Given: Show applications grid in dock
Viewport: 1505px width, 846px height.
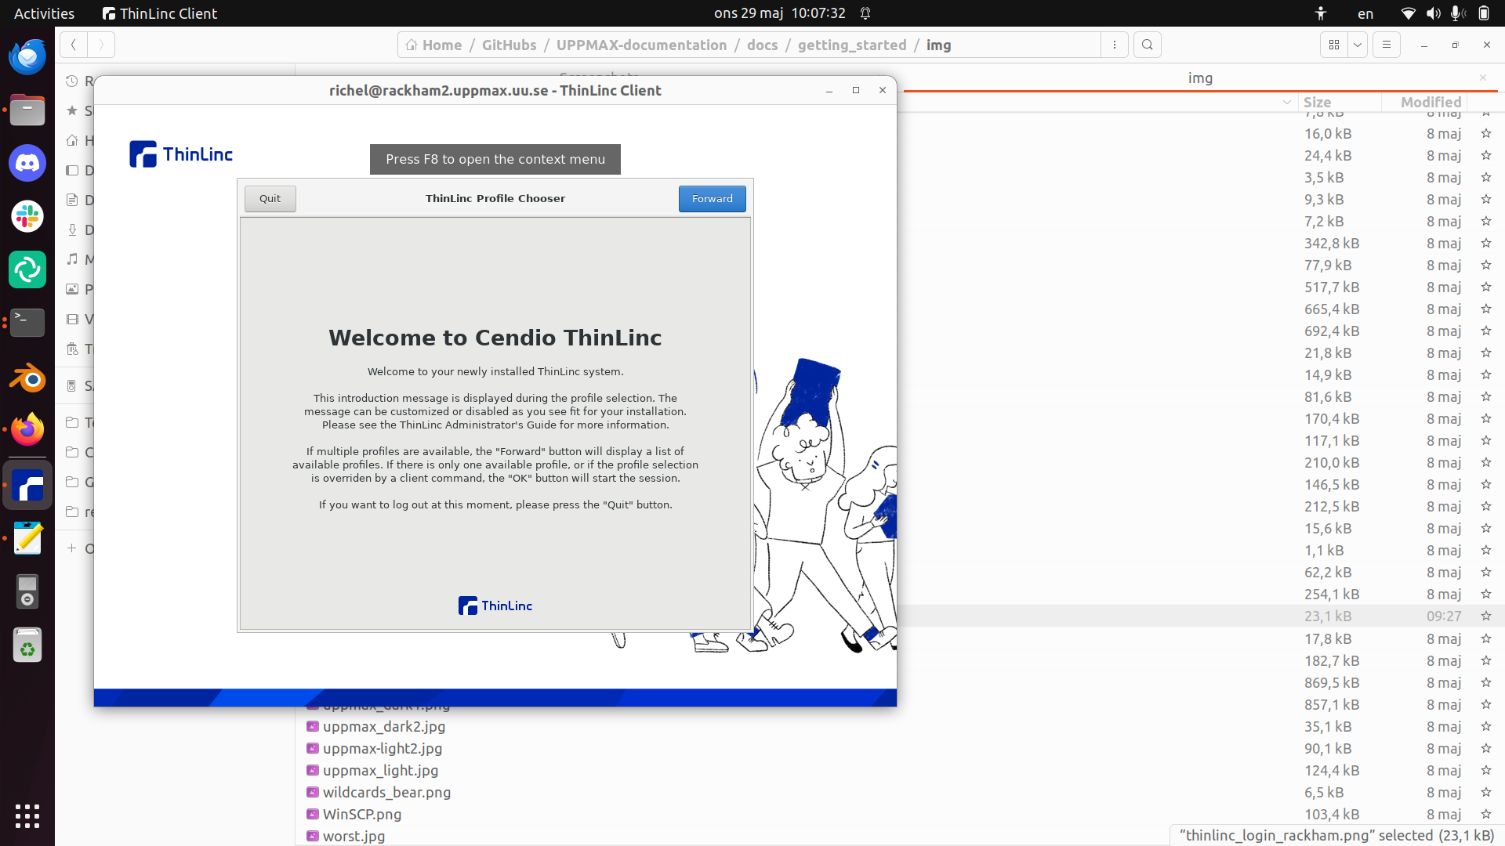Looking at the screenshot, I should click(27, 815).
